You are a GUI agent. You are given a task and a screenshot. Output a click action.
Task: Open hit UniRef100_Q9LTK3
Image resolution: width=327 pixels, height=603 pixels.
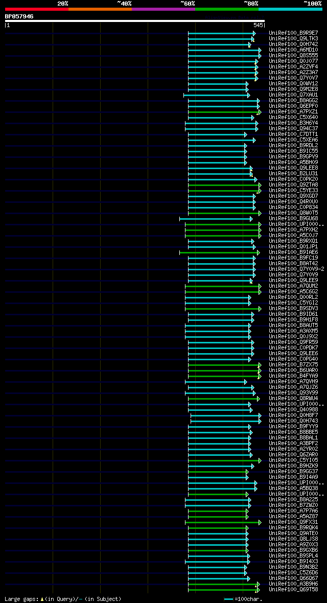293,39
